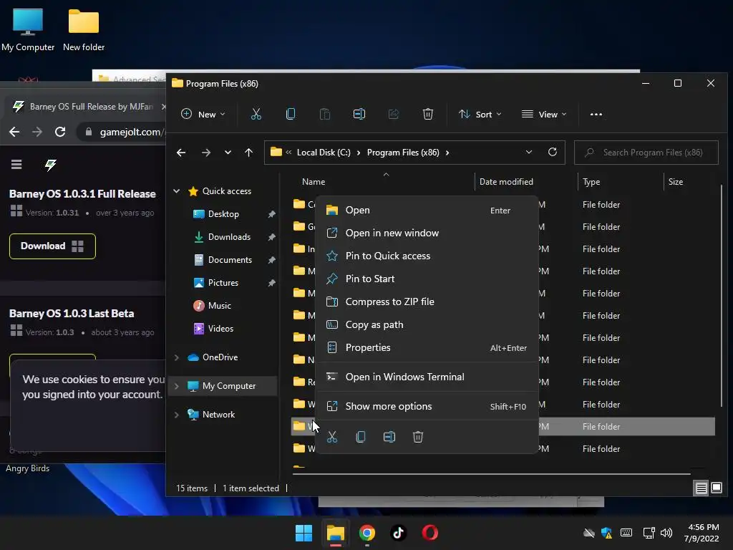Open Properties from context menu
This screenshot has width=733, height=550.
pos(427,347)
